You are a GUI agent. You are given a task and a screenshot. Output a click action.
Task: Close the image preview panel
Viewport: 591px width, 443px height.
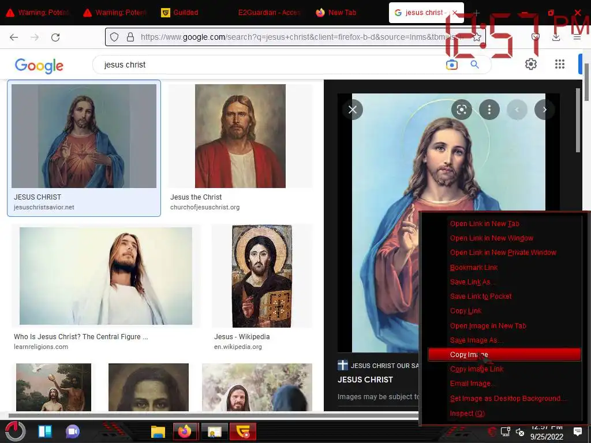353,110
